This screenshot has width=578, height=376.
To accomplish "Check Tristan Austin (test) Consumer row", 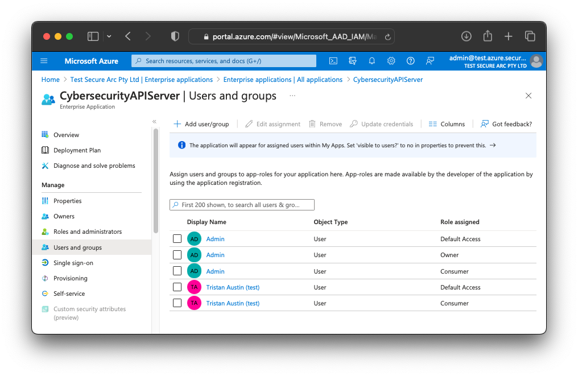I will pyautogui.click(x=177, y=303).
